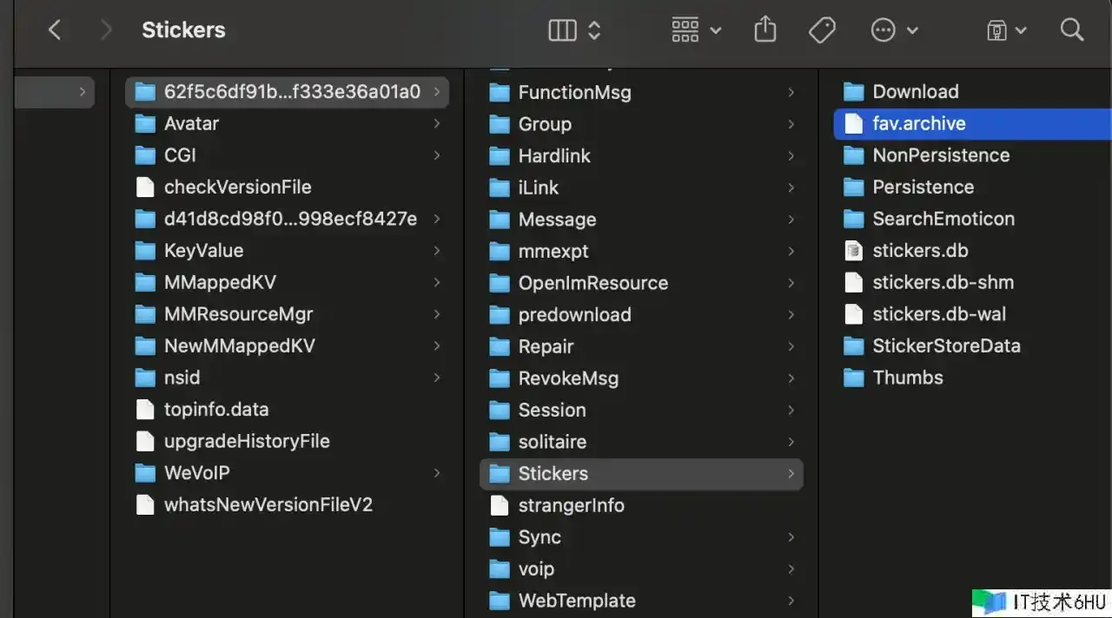Open the WeVoIP folder
The height and width of the screenshot is (618, 1112).
click(196, 473)
